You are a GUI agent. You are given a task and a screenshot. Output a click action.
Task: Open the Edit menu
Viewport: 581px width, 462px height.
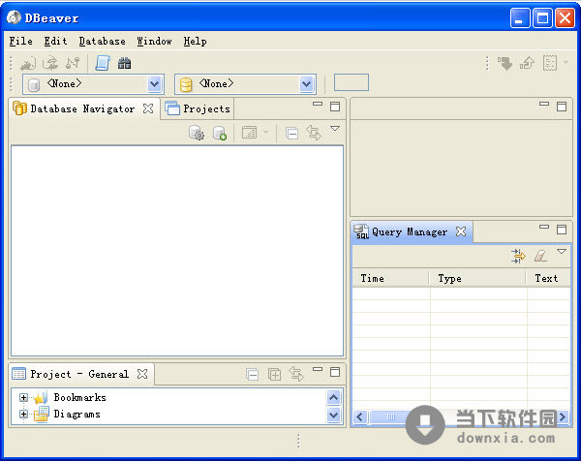[x=55, y=41]
